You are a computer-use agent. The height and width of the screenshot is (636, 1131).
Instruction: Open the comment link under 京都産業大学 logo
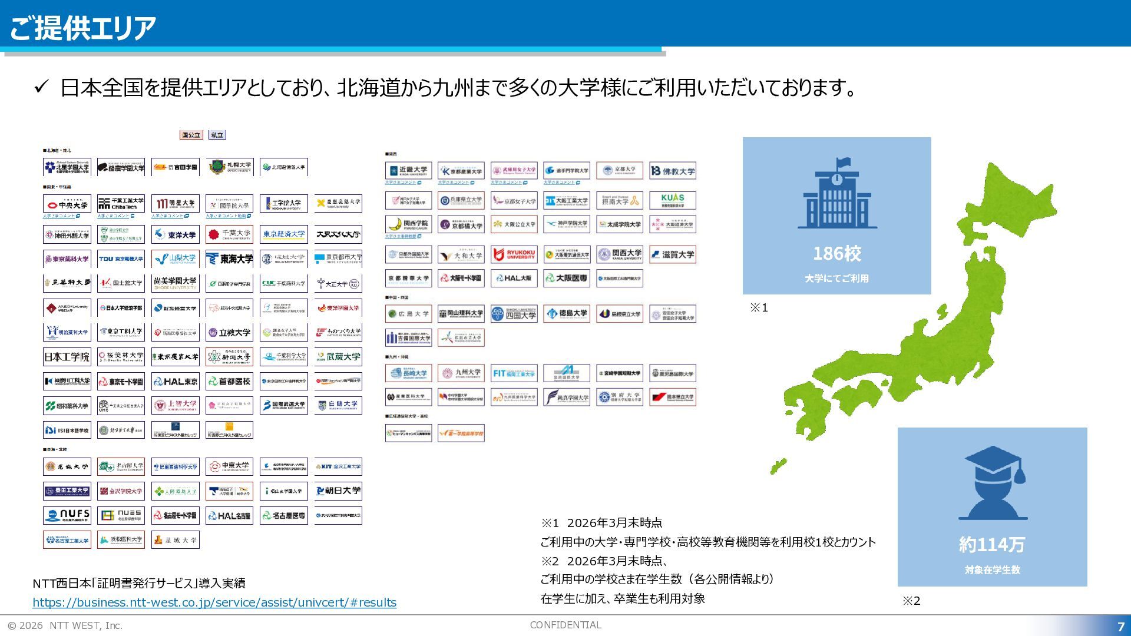[456, 183]
